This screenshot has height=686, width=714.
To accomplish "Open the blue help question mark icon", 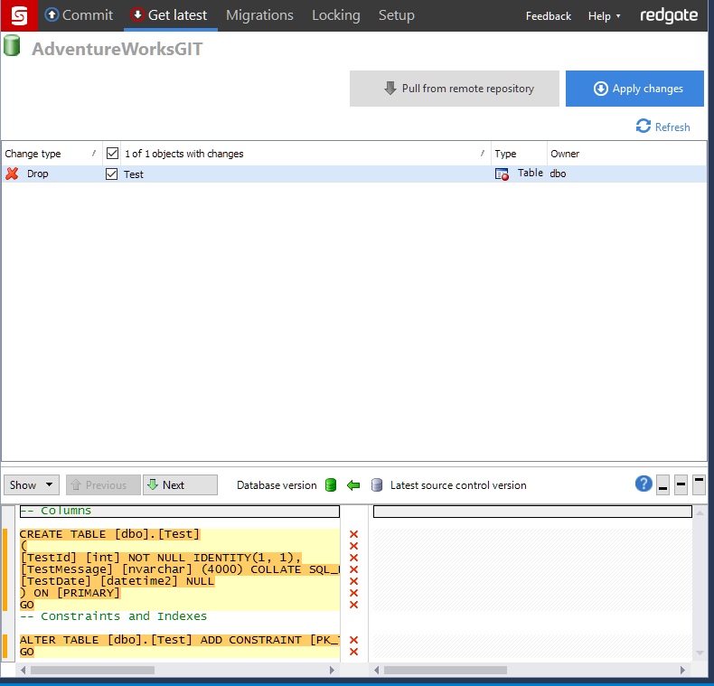I will [x=644, y=484].
